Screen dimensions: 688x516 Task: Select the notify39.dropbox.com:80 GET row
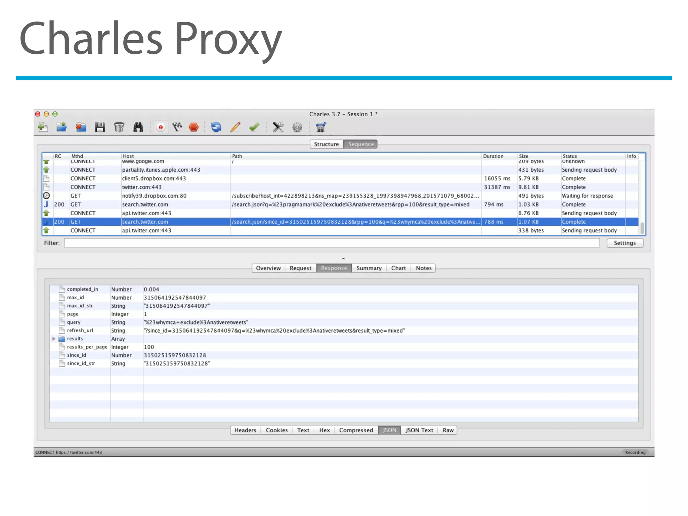[340, 196]
